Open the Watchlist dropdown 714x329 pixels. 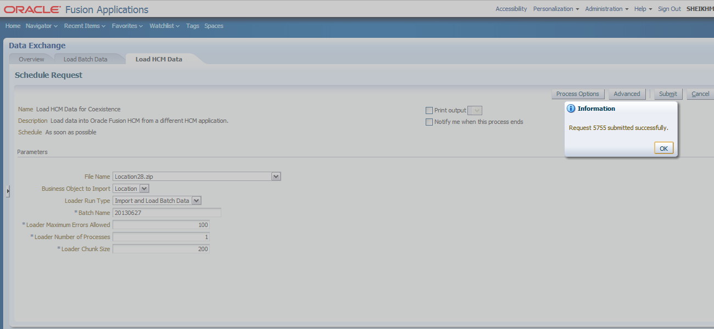(x=164, y=26)
